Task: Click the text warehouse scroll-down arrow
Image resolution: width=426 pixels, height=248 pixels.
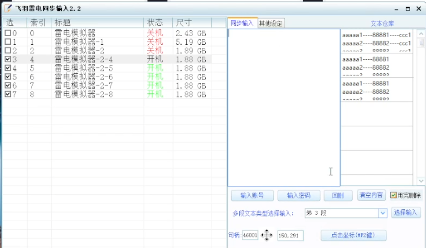Action: coord(421,181)
